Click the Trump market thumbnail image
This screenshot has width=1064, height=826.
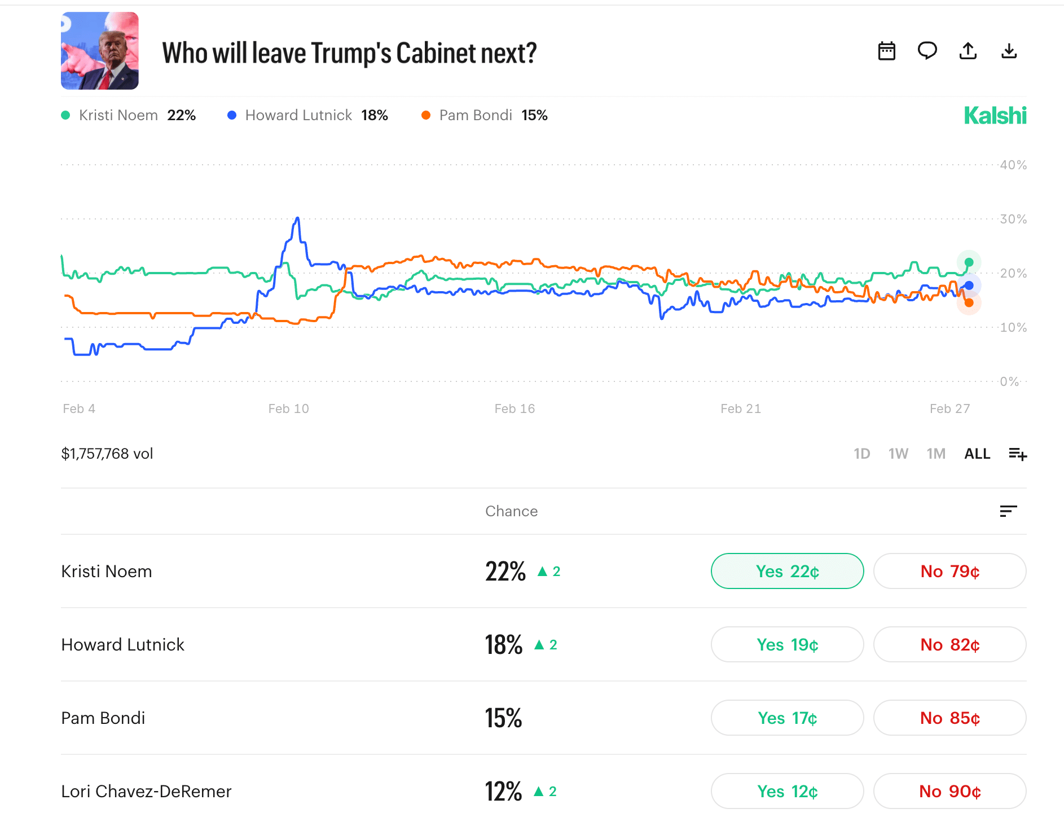point(99,51)
